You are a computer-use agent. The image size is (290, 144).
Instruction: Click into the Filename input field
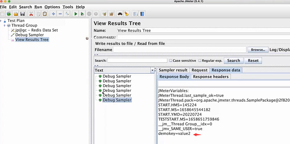[x=179, y=50]
